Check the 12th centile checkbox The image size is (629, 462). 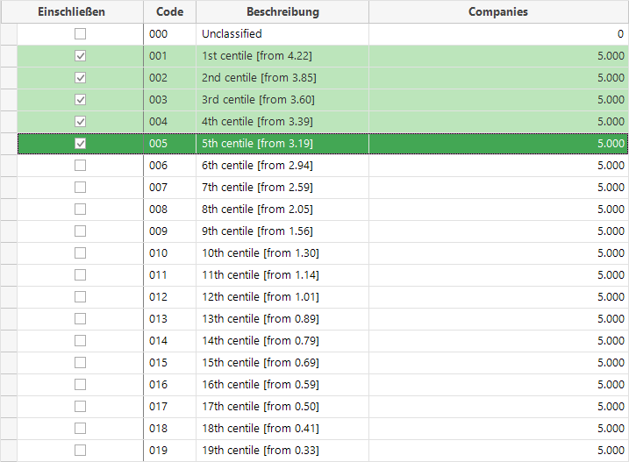click(80, 297)
